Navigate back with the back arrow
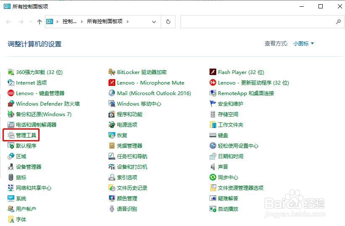 8,21
